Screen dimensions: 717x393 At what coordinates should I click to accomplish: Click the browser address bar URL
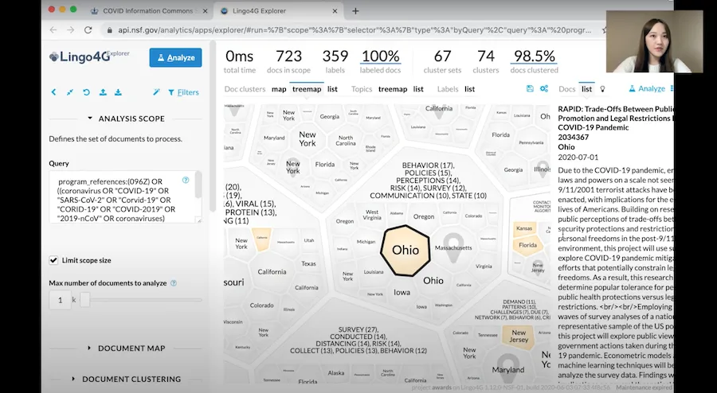pos(355,30)
